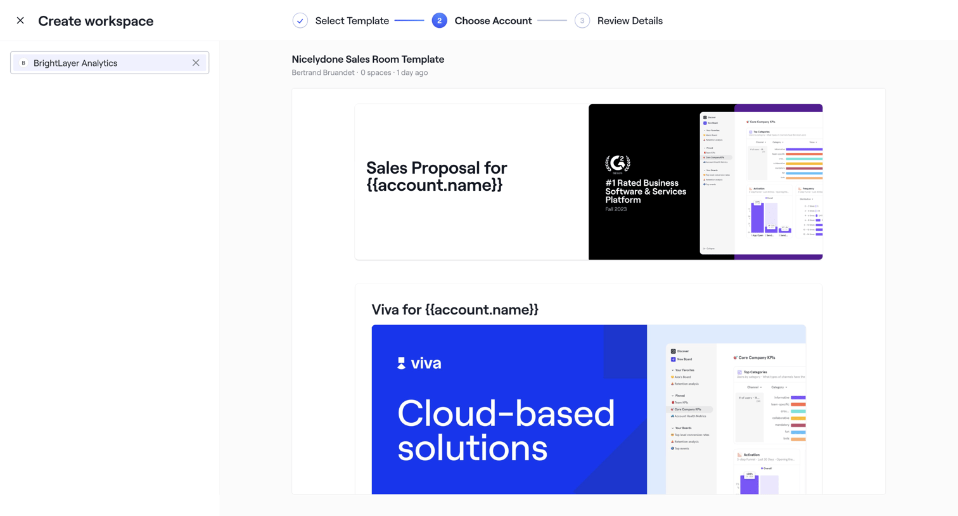Click the BrightLayer Analytics avatar badge
This screenshot has width=958, height=516.
tap(23, 63)
